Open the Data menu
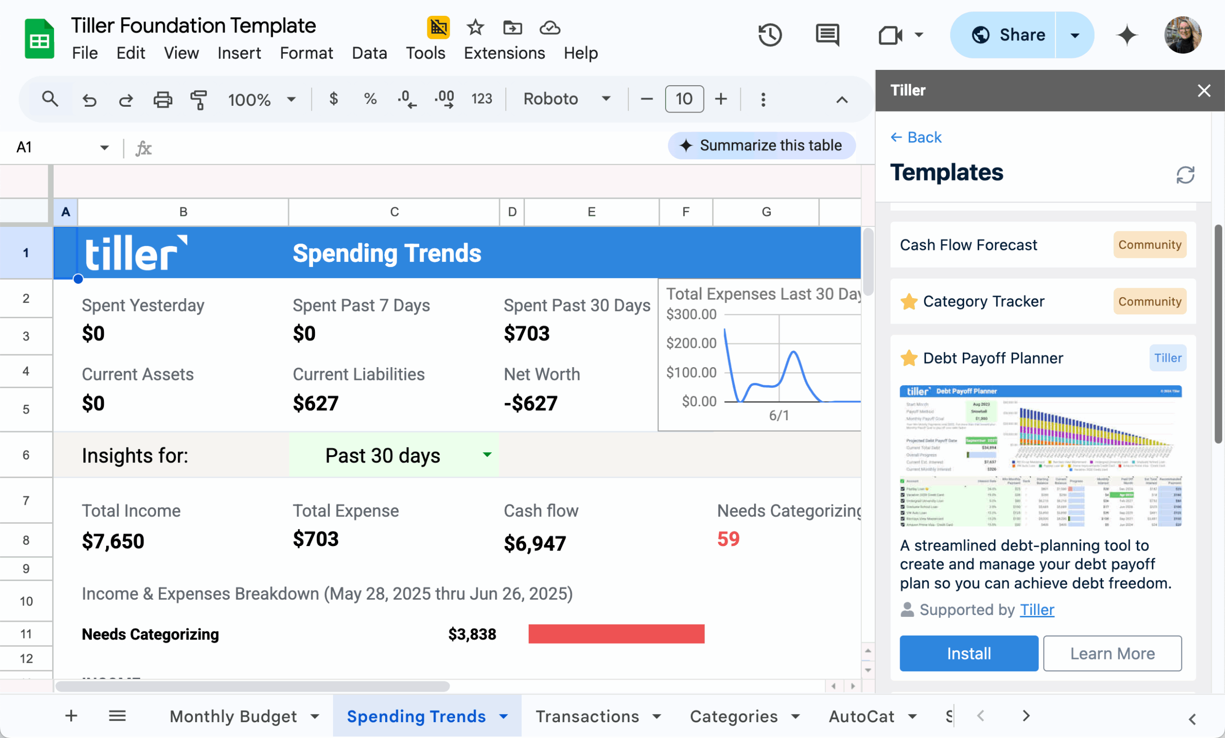Viewport: 1225px width, 738px height. coord(369,53)
